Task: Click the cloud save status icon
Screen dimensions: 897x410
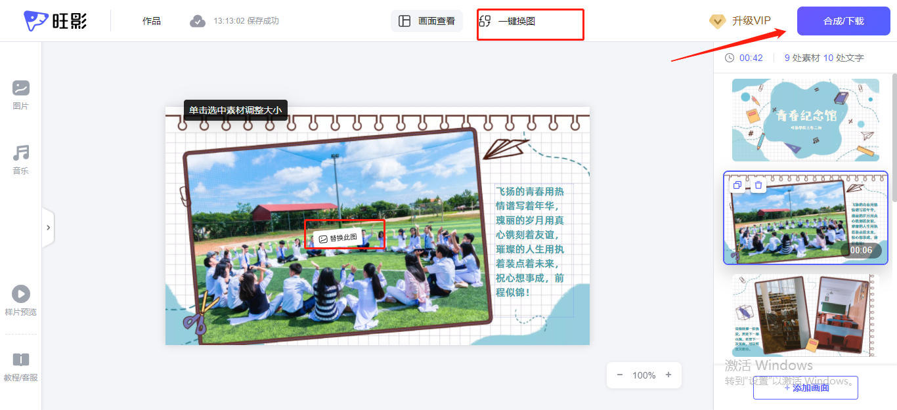Action: click(x=198, y=21)
